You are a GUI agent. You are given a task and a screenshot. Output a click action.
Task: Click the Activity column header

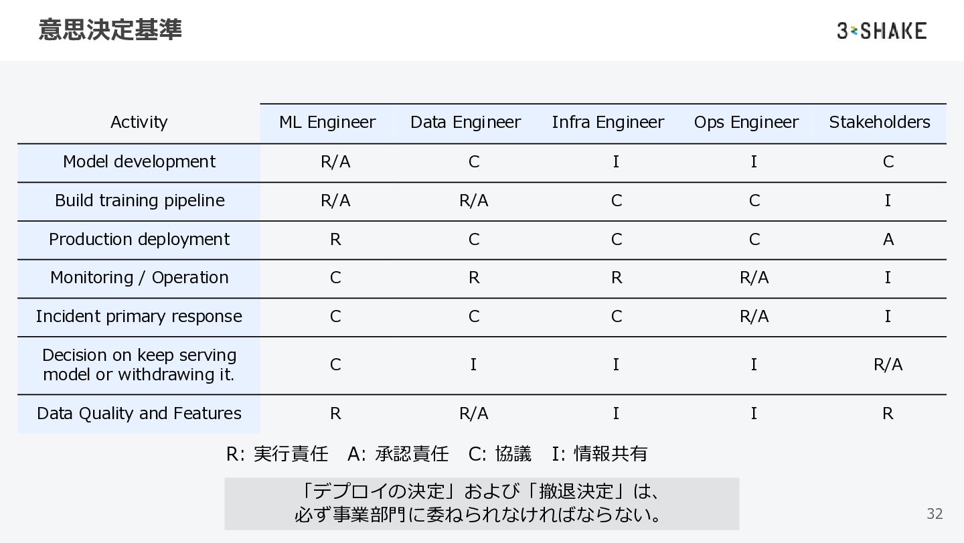[139, 123]
